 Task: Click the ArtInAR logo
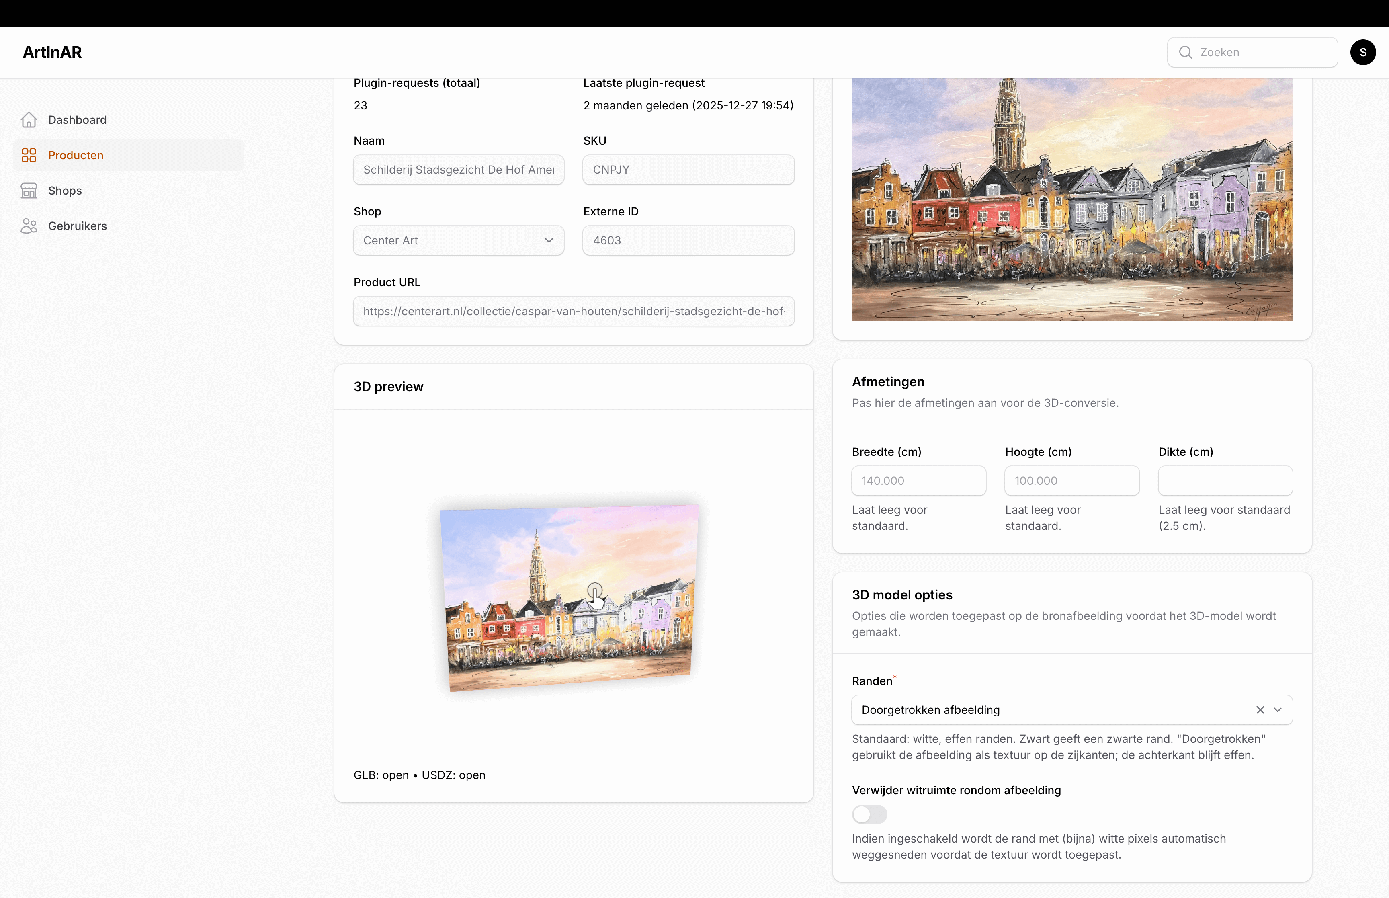pyautogui.click(x=52, y=53)
